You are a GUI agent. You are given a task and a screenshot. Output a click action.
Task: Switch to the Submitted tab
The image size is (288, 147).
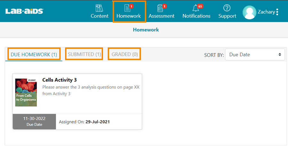84,55
